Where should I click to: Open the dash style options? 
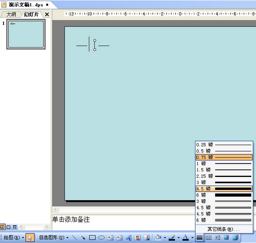pyautogui.click(x=209, y=237)
